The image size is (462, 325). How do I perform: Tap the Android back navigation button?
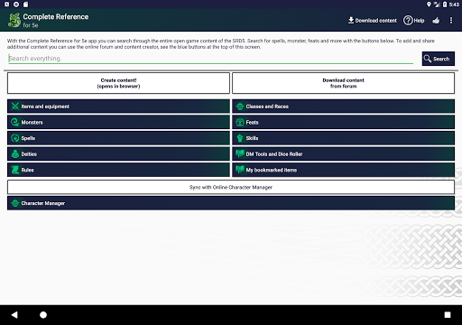pos(14,315)
